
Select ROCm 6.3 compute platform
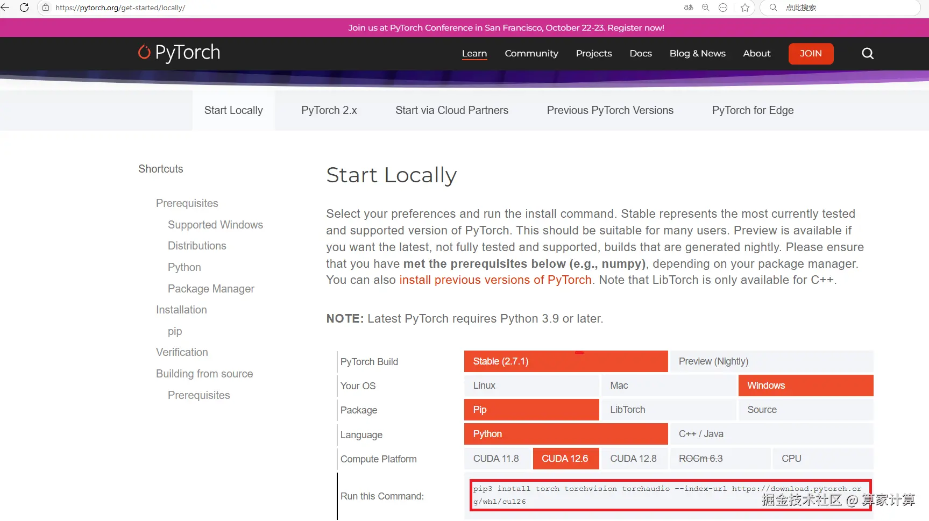coord(720,459)
